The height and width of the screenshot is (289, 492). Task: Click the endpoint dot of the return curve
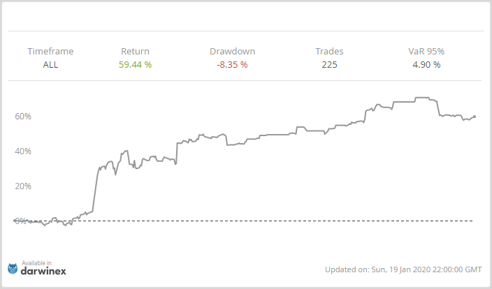(x=475, y=117)
